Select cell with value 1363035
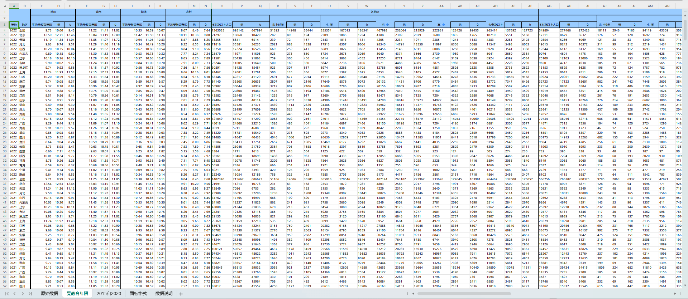 [222, 30]
